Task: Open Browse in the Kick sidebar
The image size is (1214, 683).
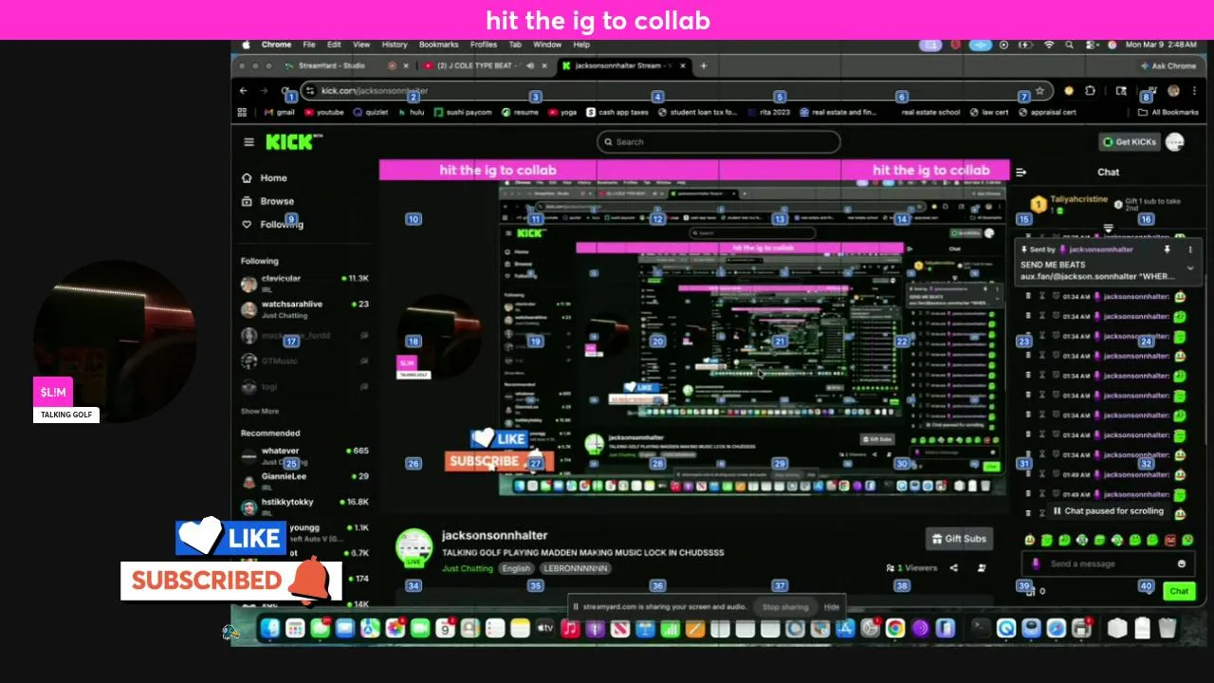Action: click(267, 201)
